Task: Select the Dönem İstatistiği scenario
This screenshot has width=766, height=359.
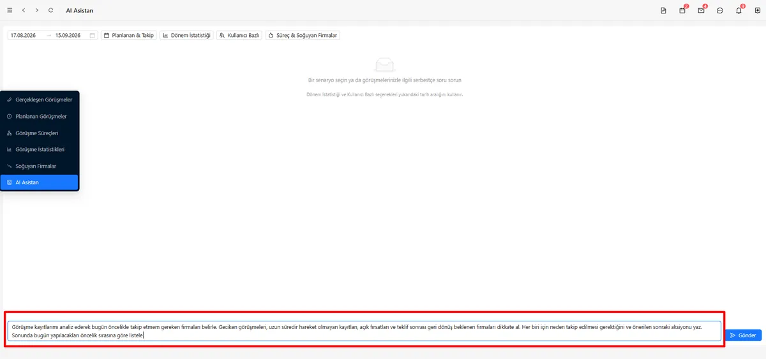Action: point(186,36)
